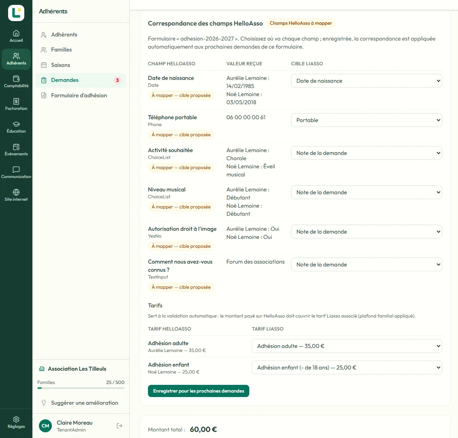Open the Accueil home icon
Image resolution: width=458 pixels, height=438 pixels.
pos(16,33)
